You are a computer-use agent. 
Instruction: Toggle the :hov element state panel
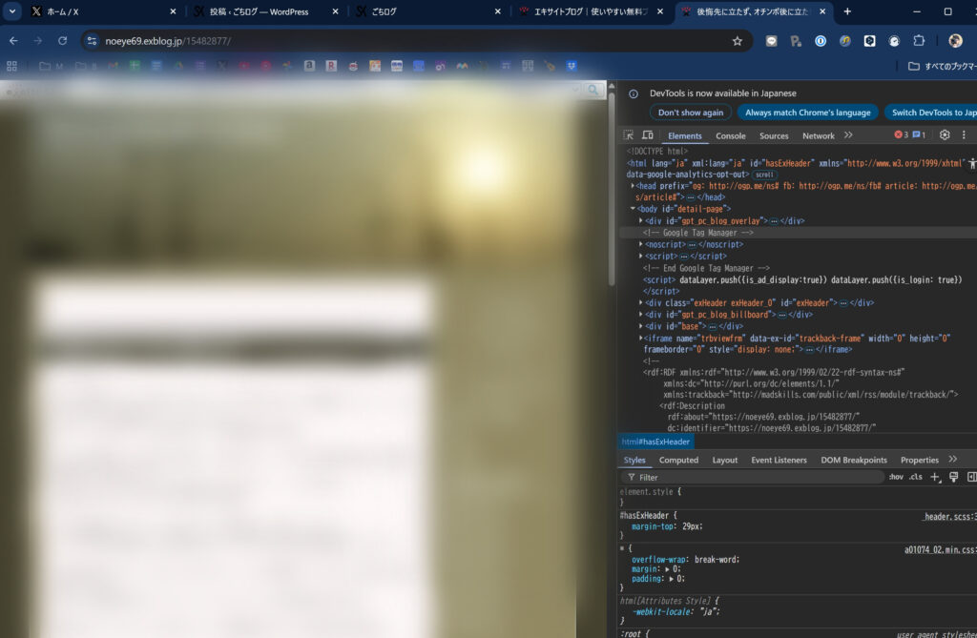click(895, 477)
